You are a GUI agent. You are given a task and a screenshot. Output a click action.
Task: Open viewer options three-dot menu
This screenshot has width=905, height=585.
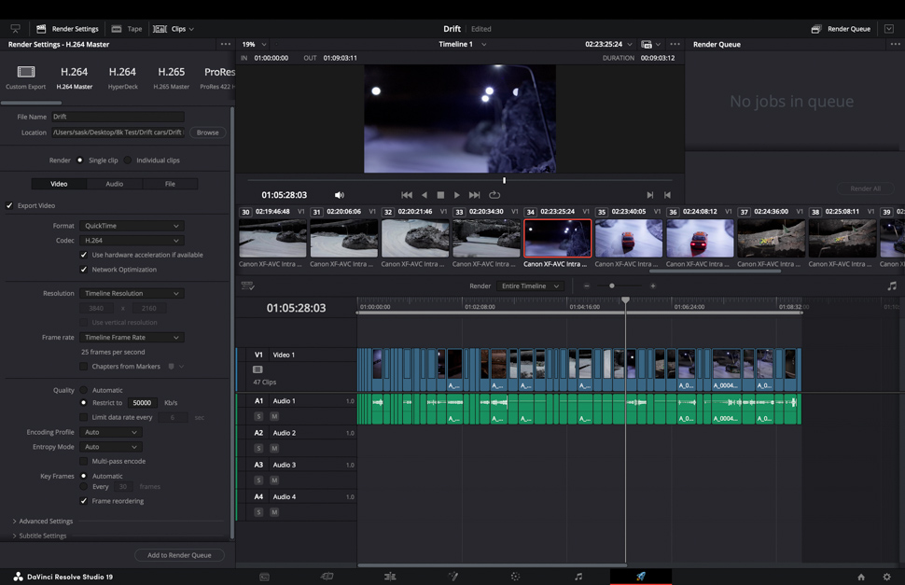click(x=675, y=45)
